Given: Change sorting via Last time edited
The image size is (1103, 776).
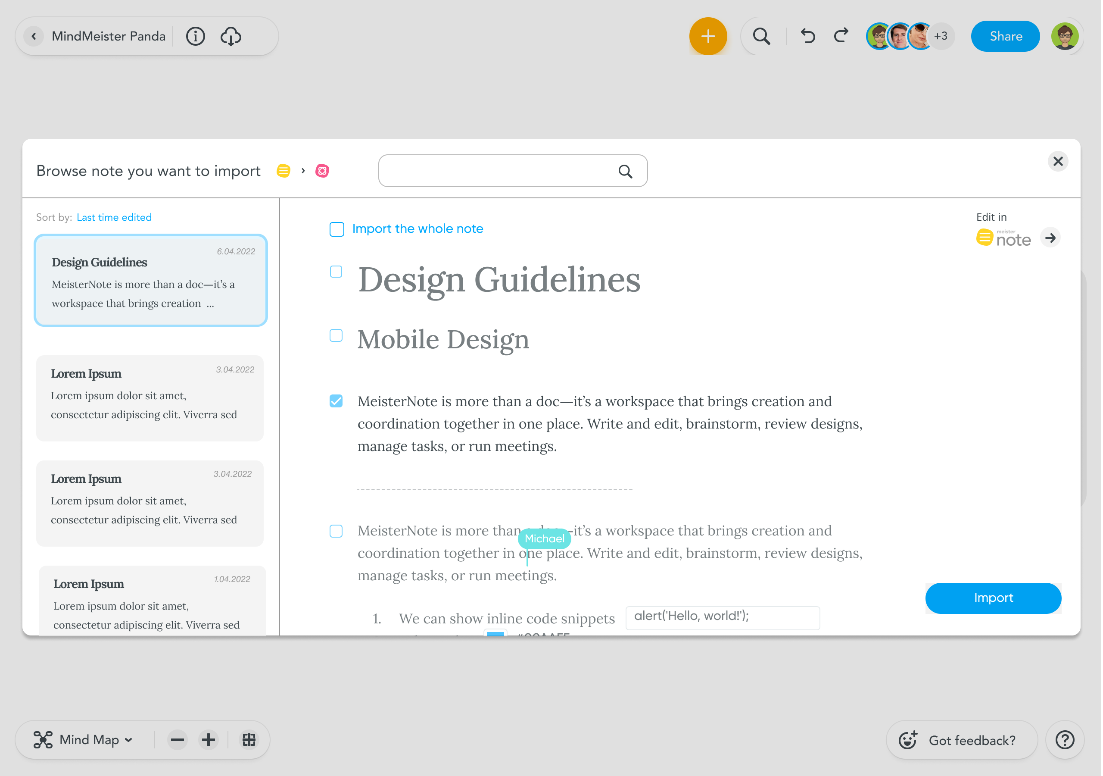Looking at the screenshot, I should [x=114, y=217].
